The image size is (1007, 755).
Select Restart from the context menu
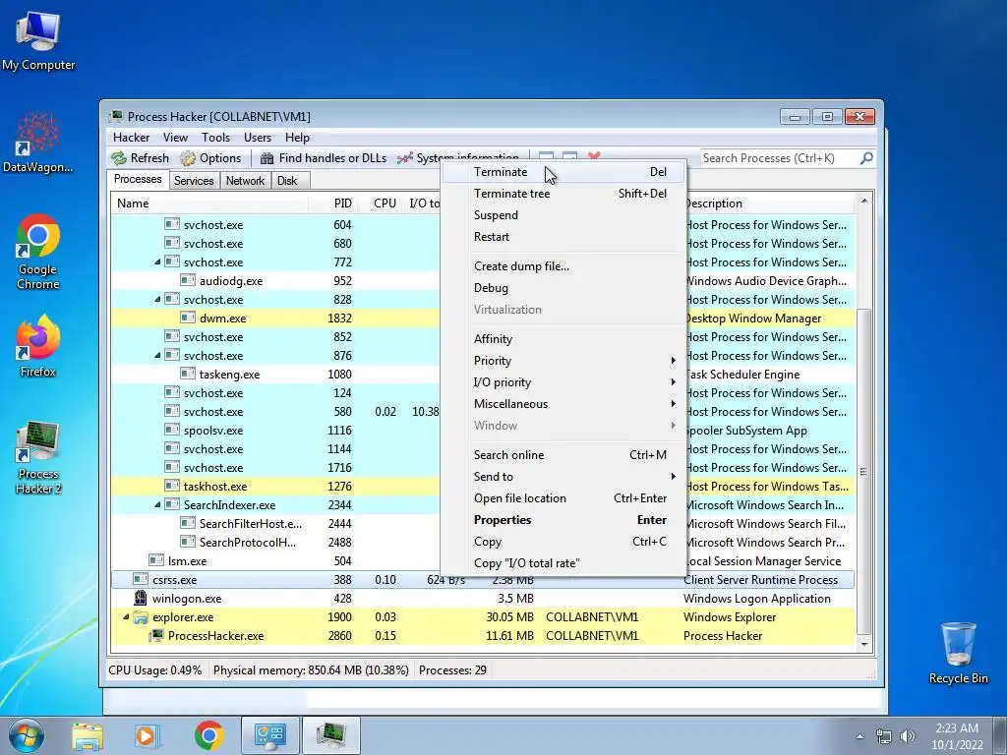point(565,237)
